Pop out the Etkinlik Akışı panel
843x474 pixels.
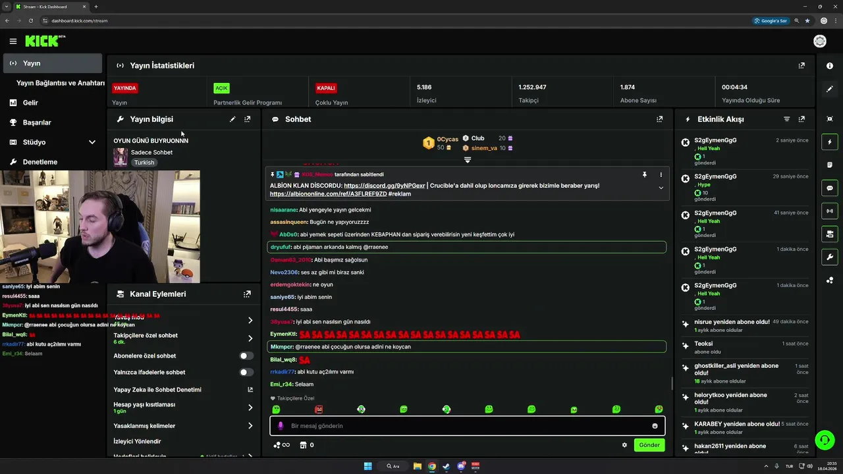coord(802,119)
